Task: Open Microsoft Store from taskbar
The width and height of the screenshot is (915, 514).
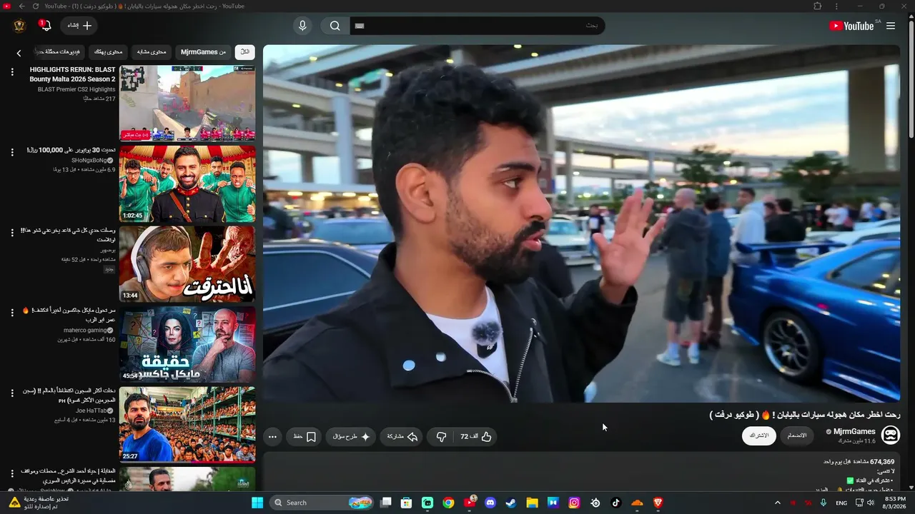Action: click(x=407, y=503)
